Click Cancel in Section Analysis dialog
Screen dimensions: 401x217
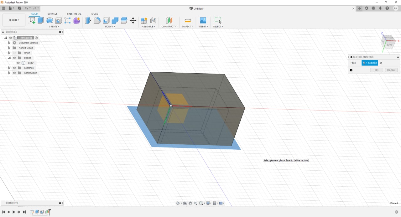coord(391,70)
